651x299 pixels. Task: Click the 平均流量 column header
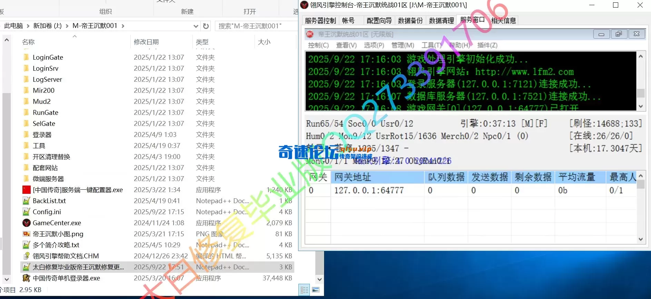[580, 177]
